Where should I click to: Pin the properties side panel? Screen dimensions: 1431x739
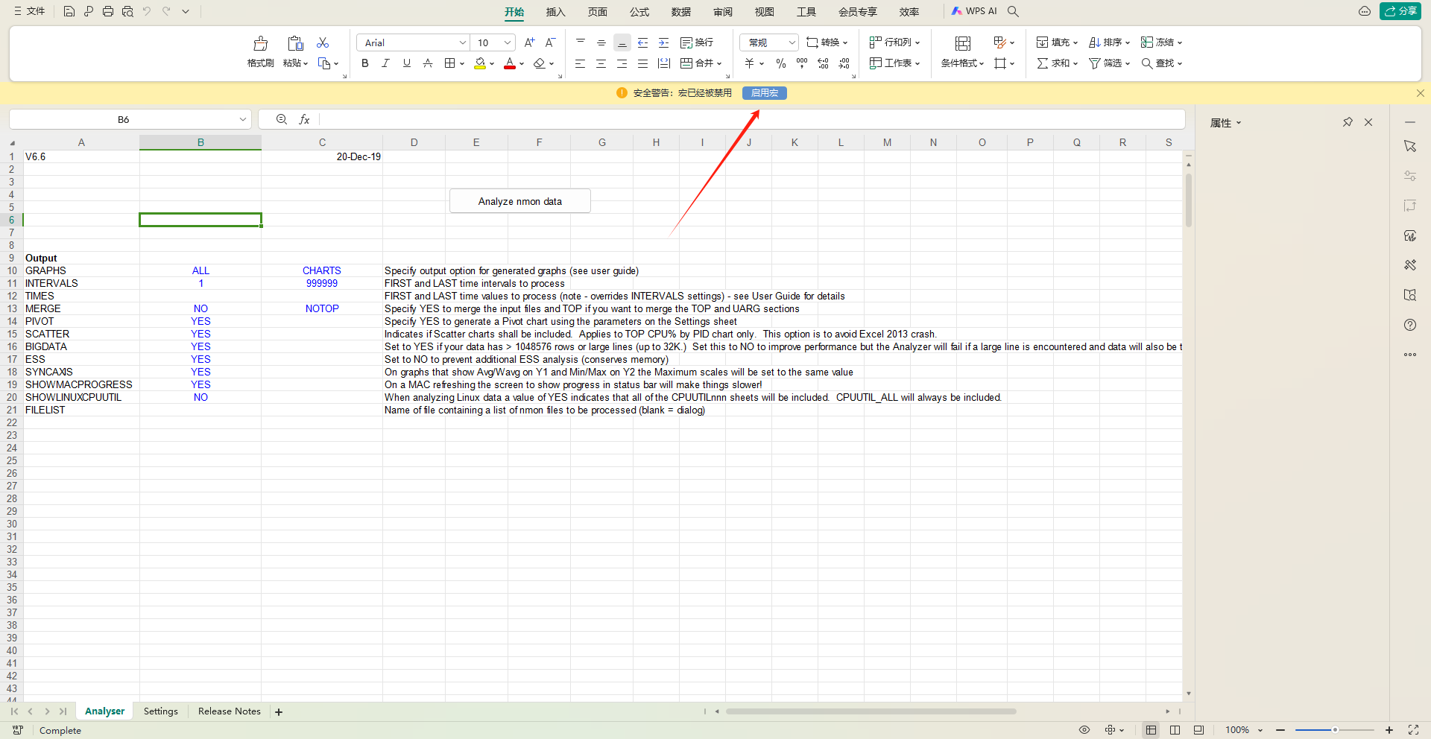point(1348,122)
